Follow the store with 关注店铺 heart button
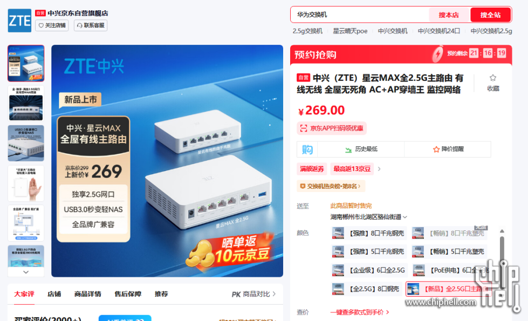Screen dimensions: 528x321 (x=52, y=25)
